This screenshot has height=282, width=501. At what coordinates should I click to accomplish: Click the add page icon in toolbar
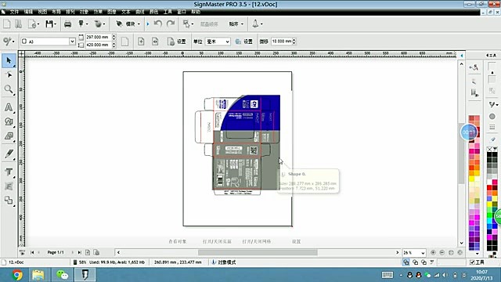(141, 42)
